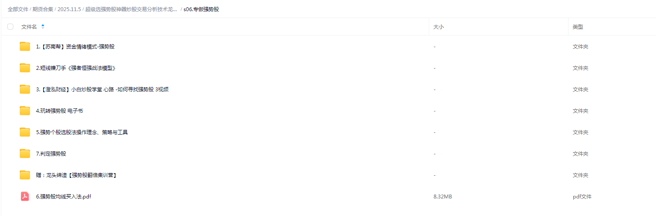Image resolution: width=656 pixels, height=216 pixels.
Task: Sort by the 文件名 arrow indicator
Action: click(43, 27)
